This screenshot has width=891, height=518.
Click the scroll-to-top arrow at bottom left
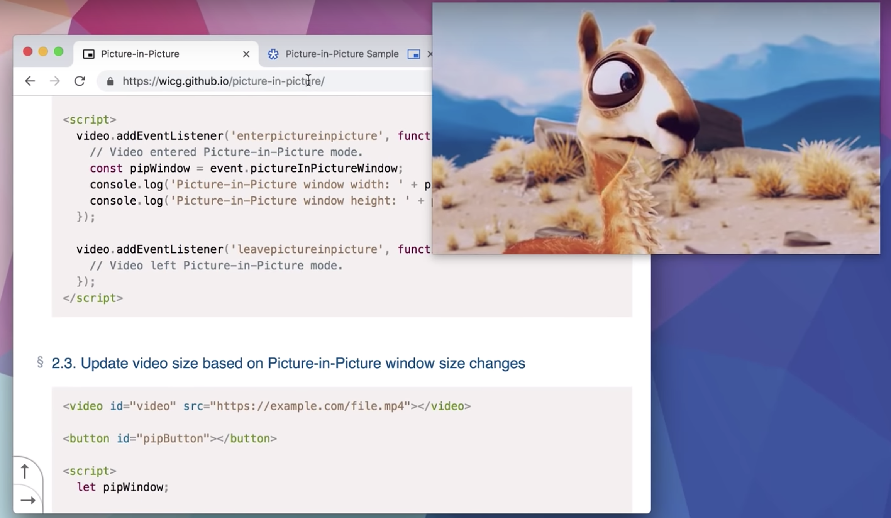click(25, 471)
